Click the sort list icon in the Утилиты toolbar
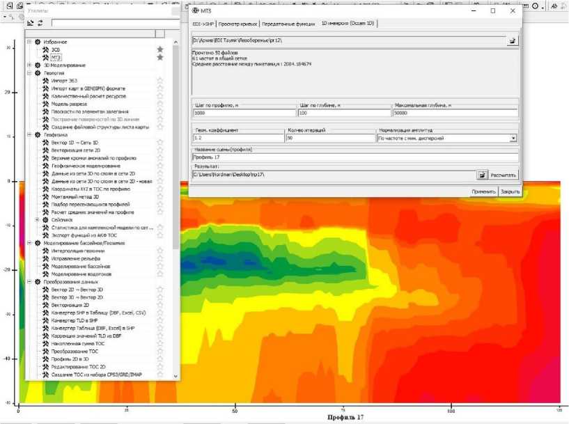Image resolution: width=569 pixels, height=424 pixels. click(x=31, y=23)
